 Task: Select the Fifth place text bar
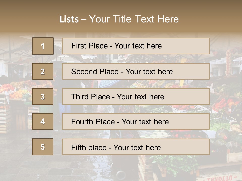tap(136, 147)
